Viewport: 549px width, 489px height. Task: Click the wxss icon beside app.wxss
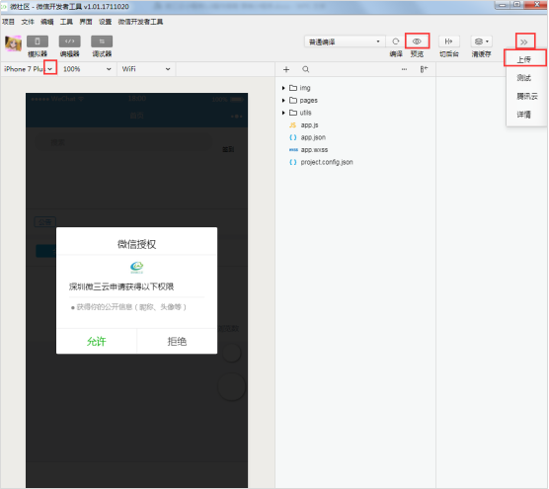pos(293,150)
